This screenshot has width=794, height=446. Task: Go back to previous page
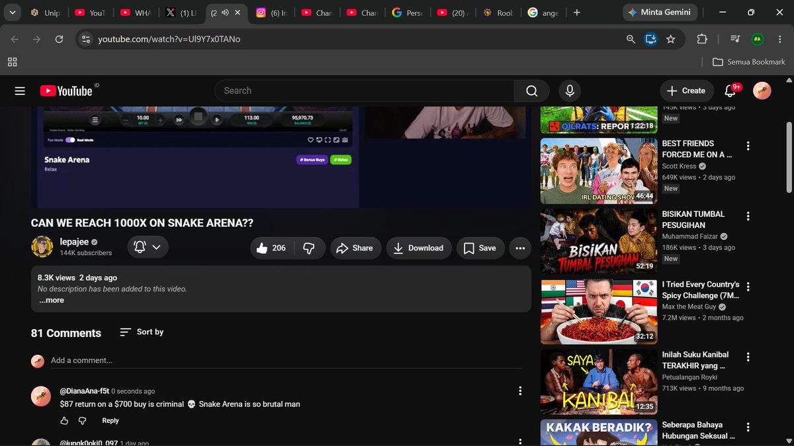pos(15,39)
